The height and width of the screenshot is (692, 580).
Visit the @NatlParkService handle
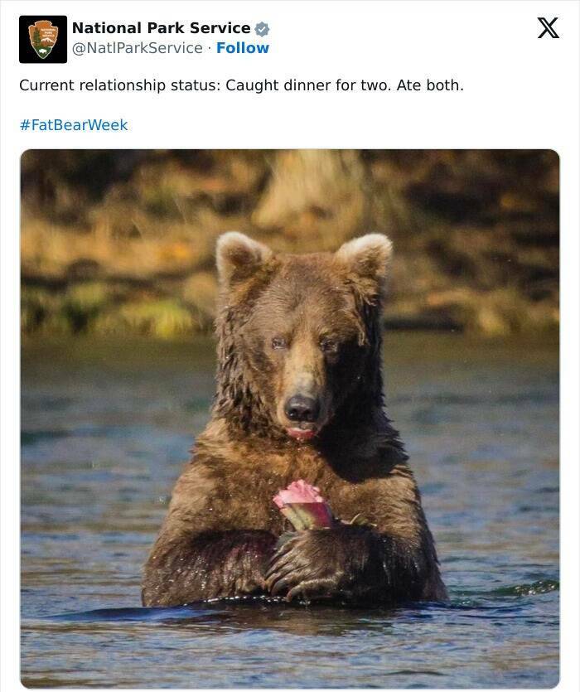click(x=138, y=48)
